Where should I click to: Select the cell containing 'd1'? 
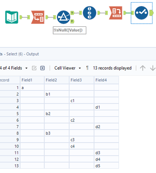(x=106, y=107)
